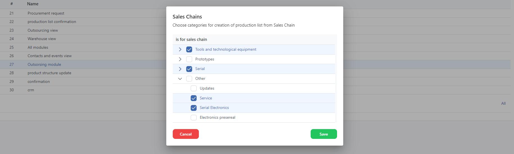Uncheck the Serial category checkbox
The height and width of the screenshot is (154, 514).
tap(189, 69)
